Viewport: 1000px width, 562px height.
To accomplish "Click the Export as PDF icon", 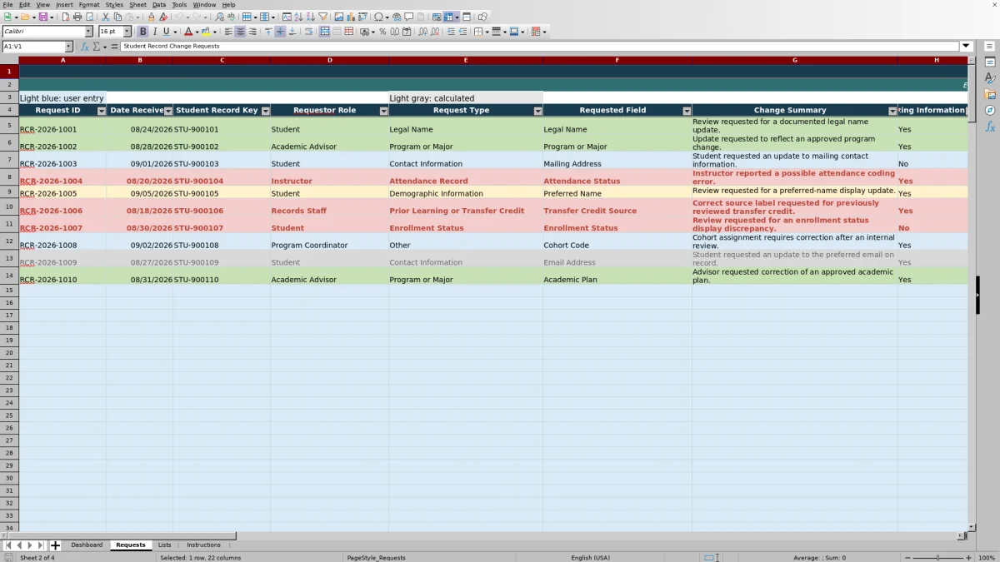I will pyautogui.click(x=66, y=17).
